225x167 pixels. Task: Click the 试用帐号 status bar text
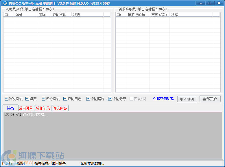point(58,164)
